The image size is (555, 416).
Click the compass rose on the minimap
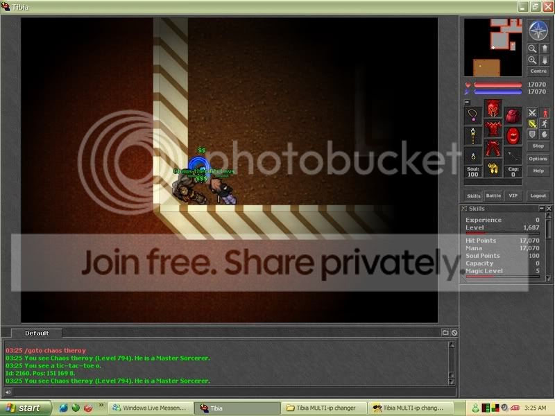click(538, 31)
